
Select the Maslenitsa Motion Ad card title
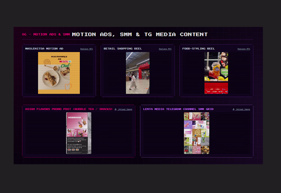coord(44,49)
